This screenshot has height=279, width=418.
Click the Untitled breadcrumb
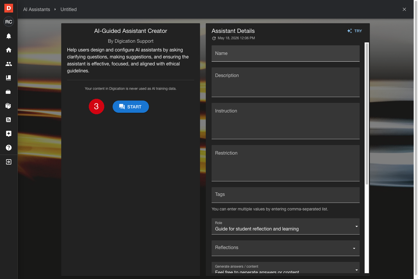pos(69,9)
